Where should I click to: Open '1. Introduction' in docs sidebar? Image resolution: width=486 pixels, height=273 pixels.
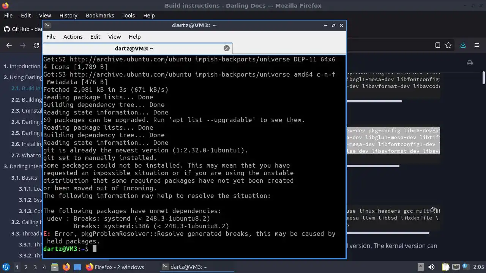[x=22, y=66]
